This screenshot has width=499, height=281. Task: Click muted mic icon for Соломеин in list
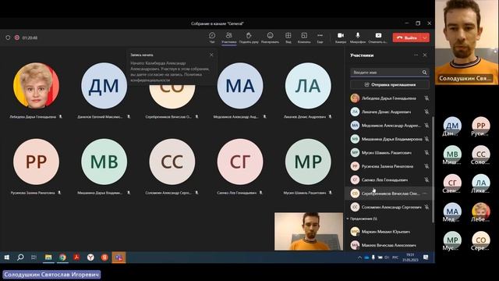[x=426, y=207]
